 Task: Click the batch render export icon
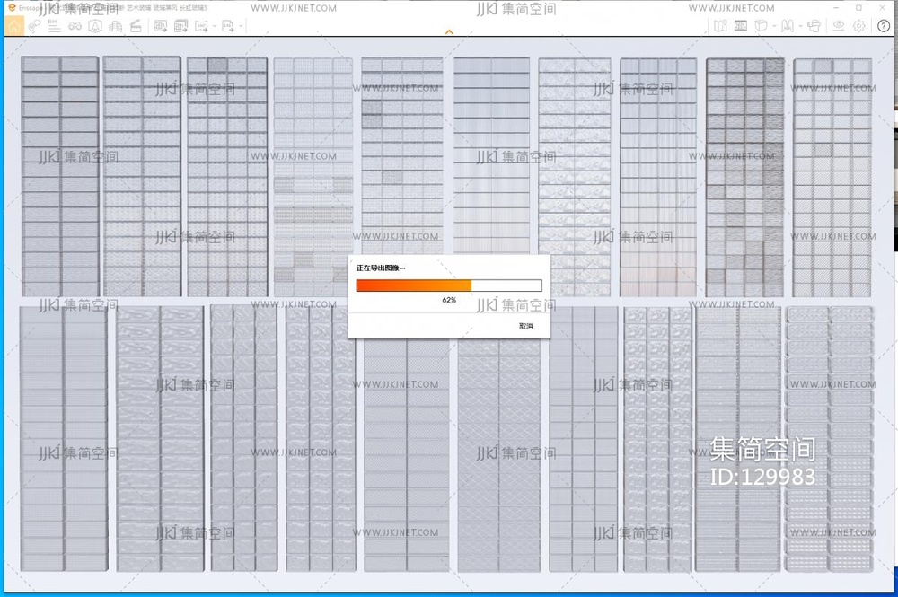pos(181,26)
